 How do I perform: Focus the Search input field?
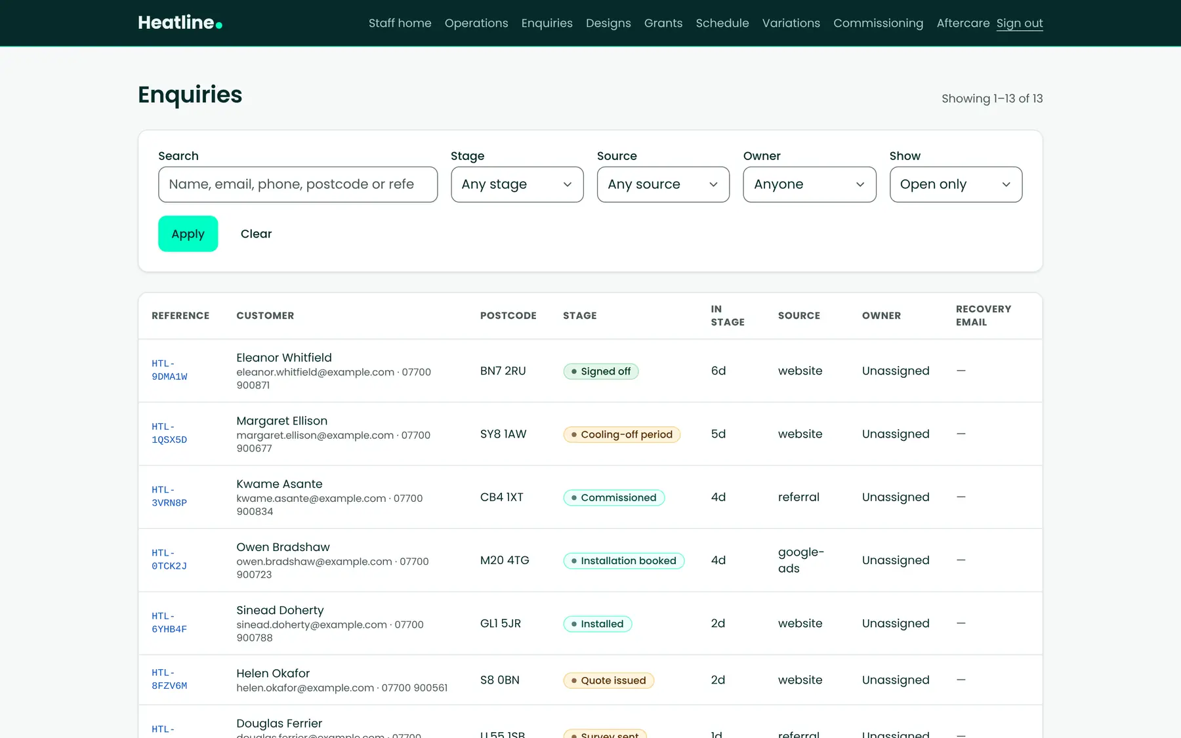[298, 184]
